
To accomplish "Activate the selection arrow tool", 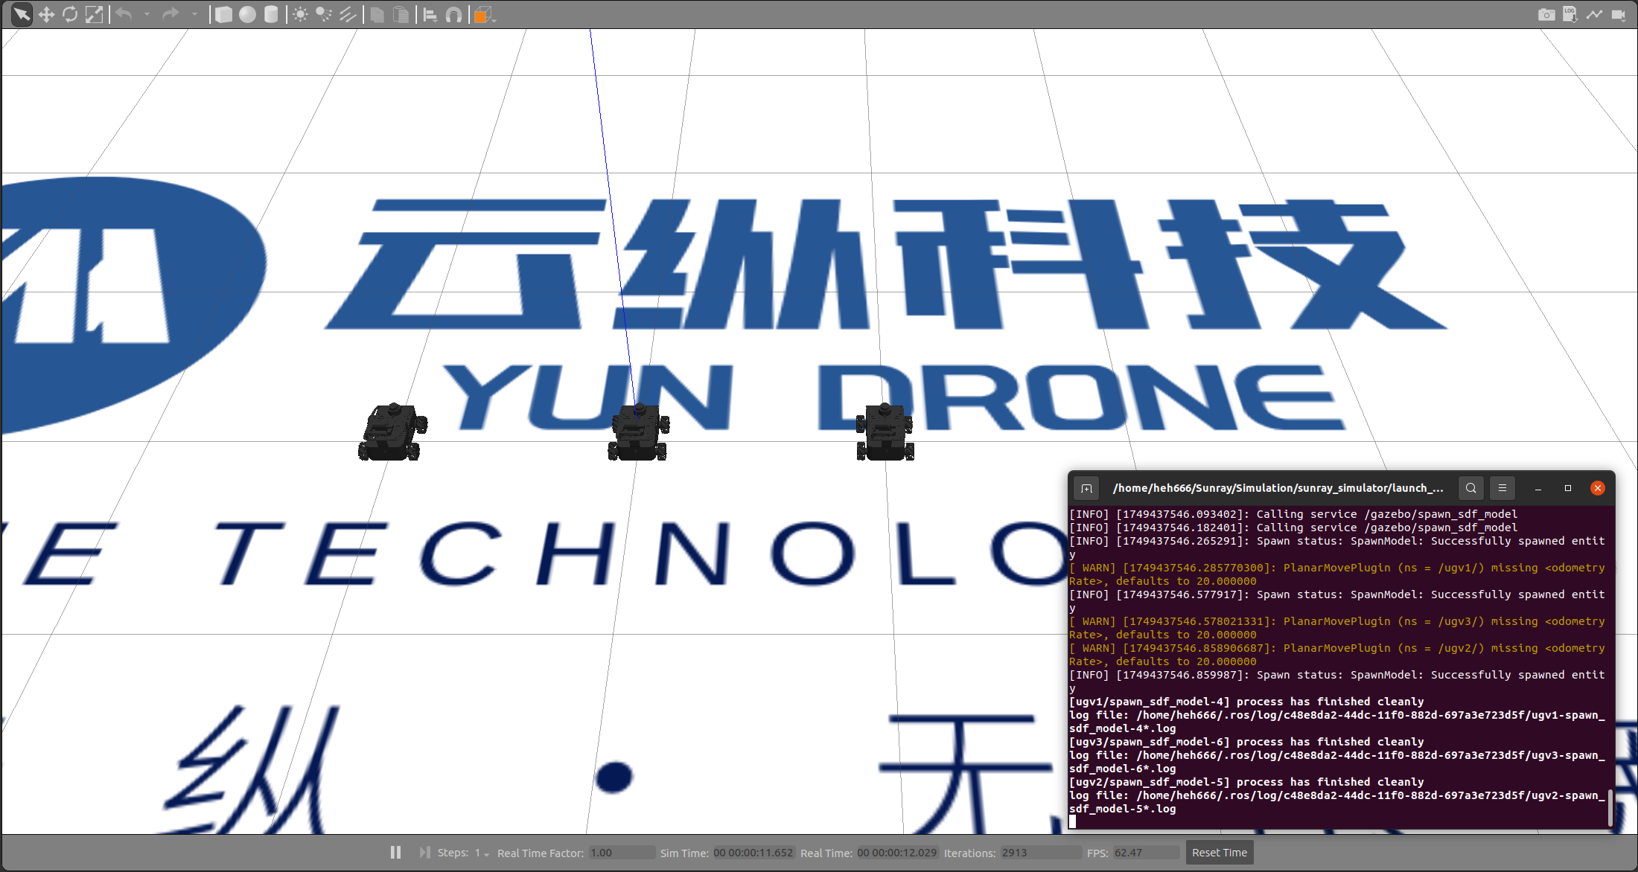I will coord(22,14).
